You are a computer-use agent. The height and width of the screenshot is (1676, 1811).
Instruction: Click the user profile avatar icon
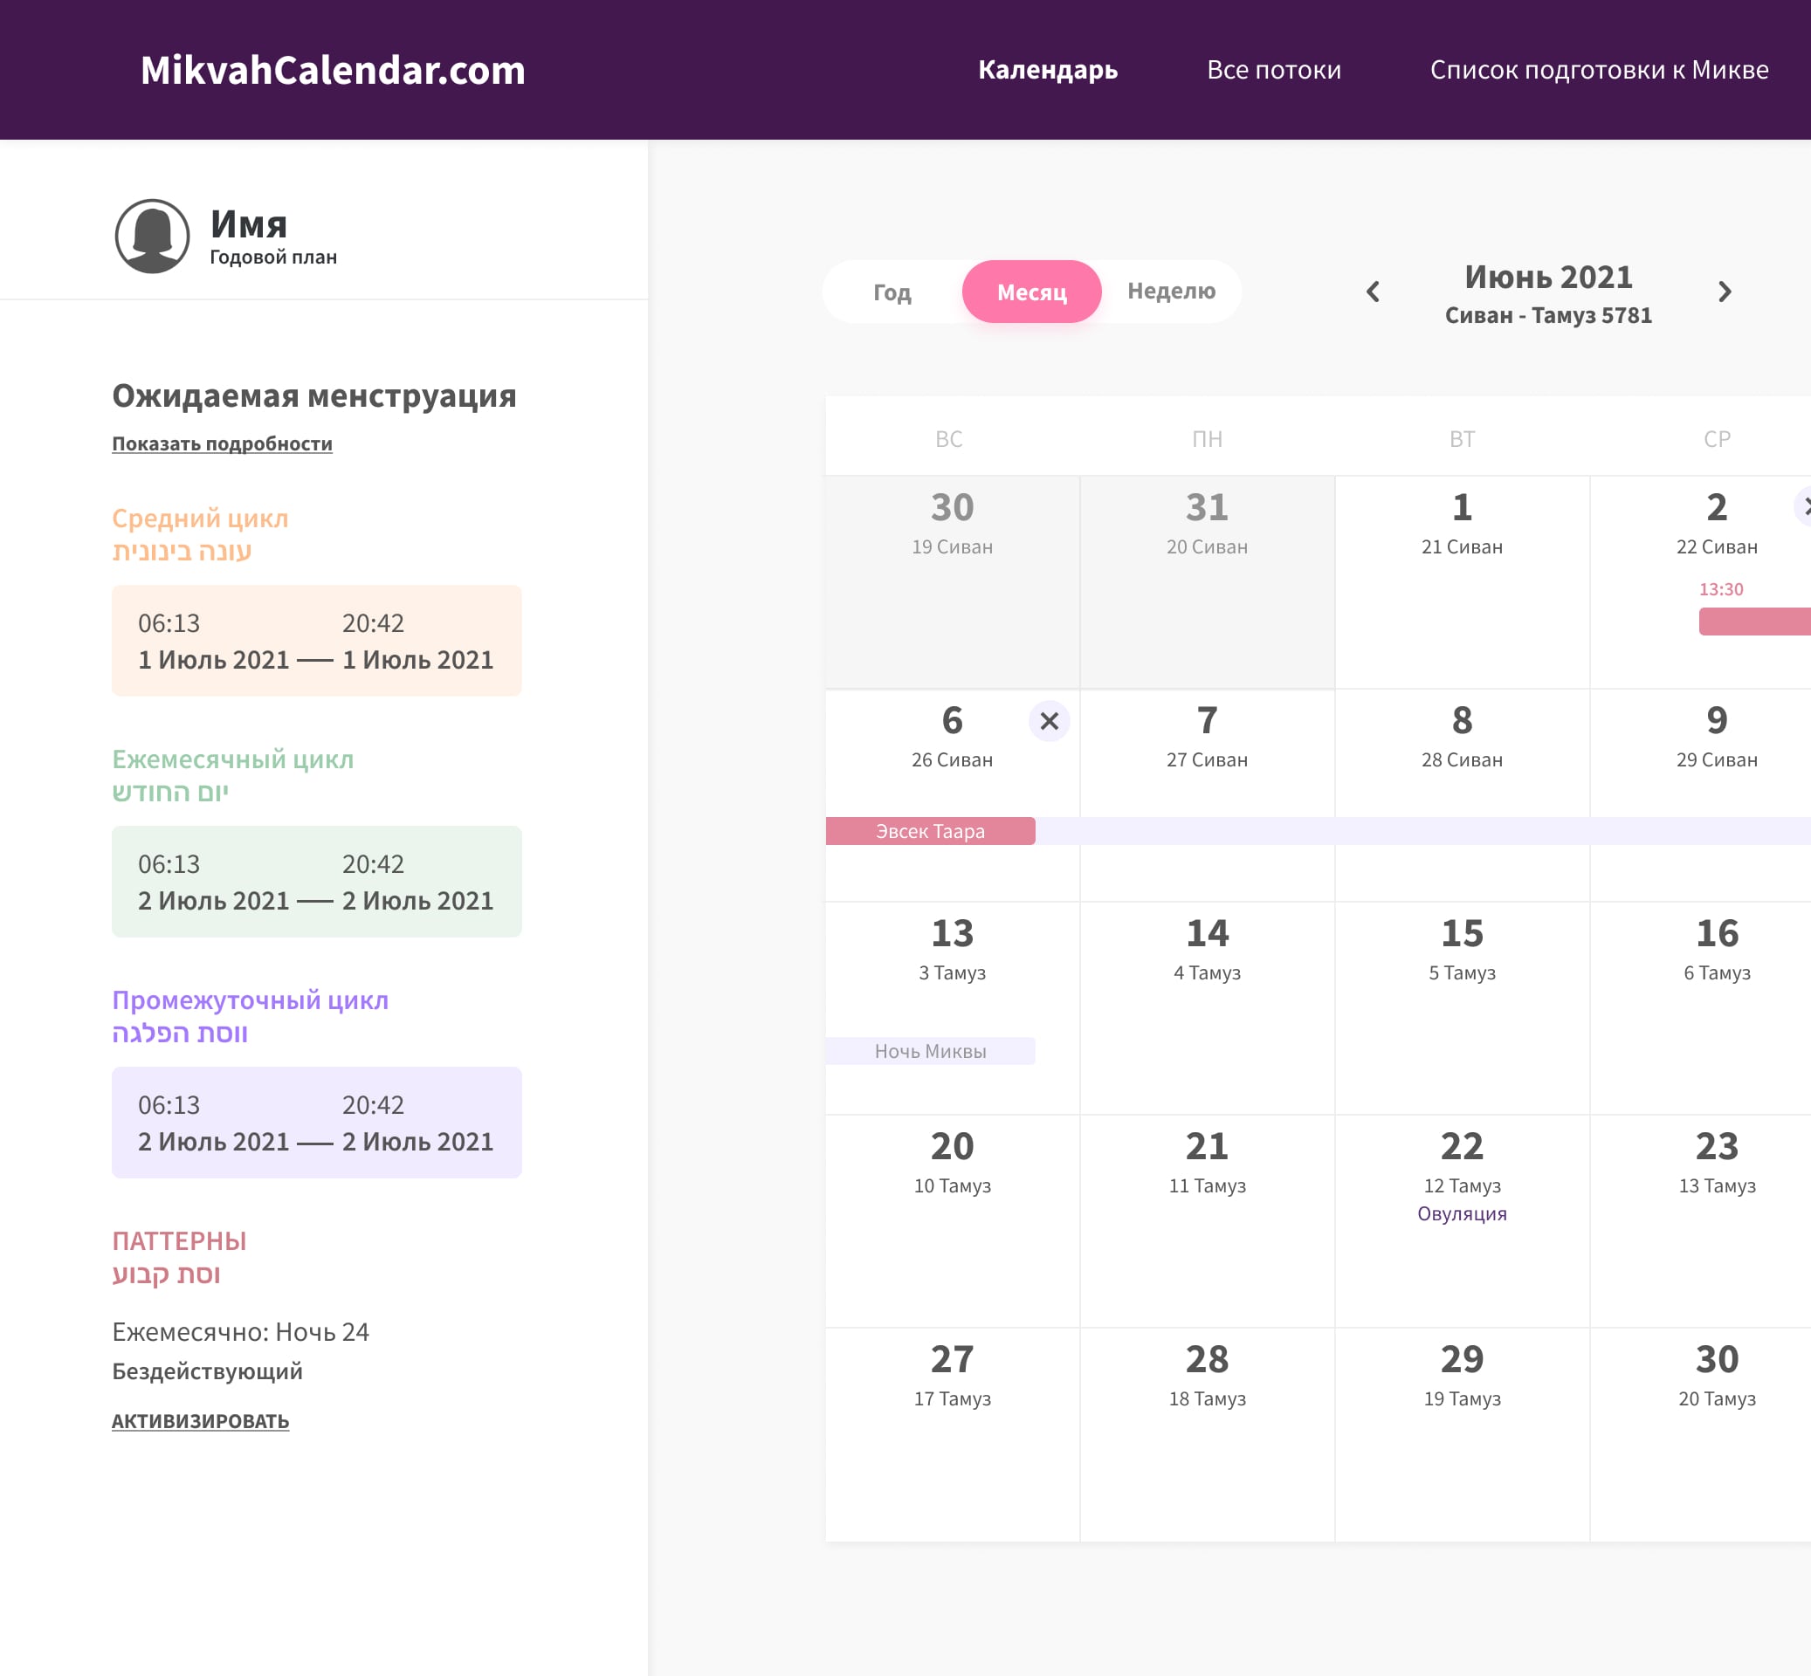153,237
